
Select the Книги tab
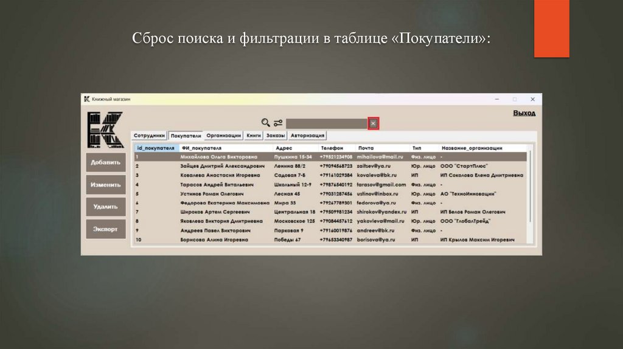(254, 136)
